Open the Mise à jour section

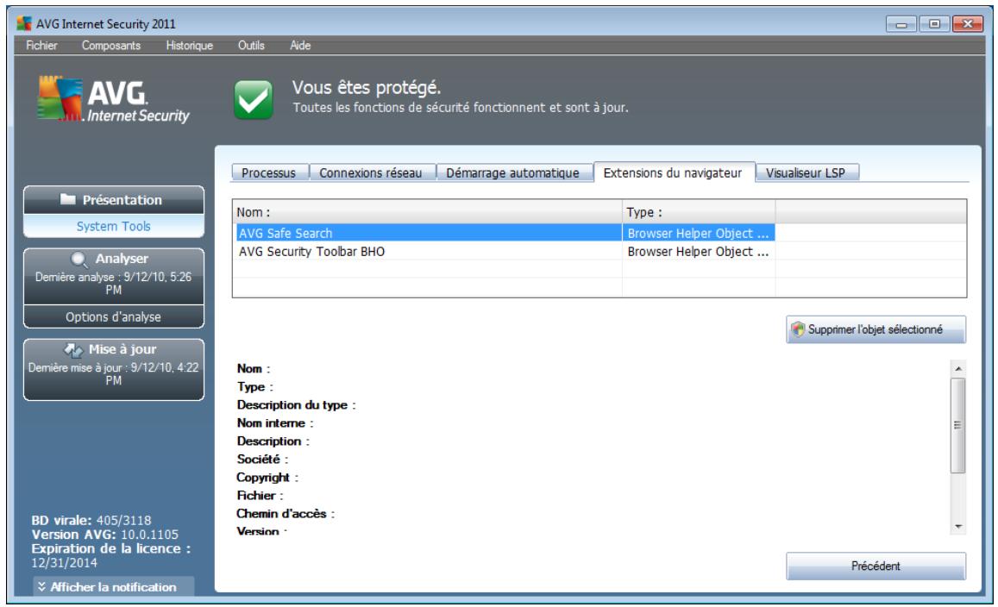click(113, 369)
